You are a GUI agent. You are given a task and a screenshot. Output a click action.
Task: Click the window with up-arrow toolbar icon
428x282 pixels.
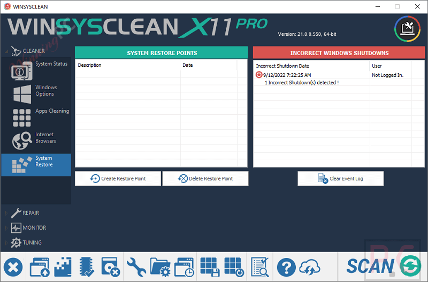pyautogui.click(x=40, y=267)
